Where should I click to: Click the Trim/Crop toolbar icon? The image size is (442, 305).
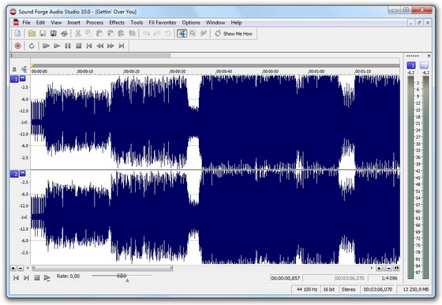(132, 33)
